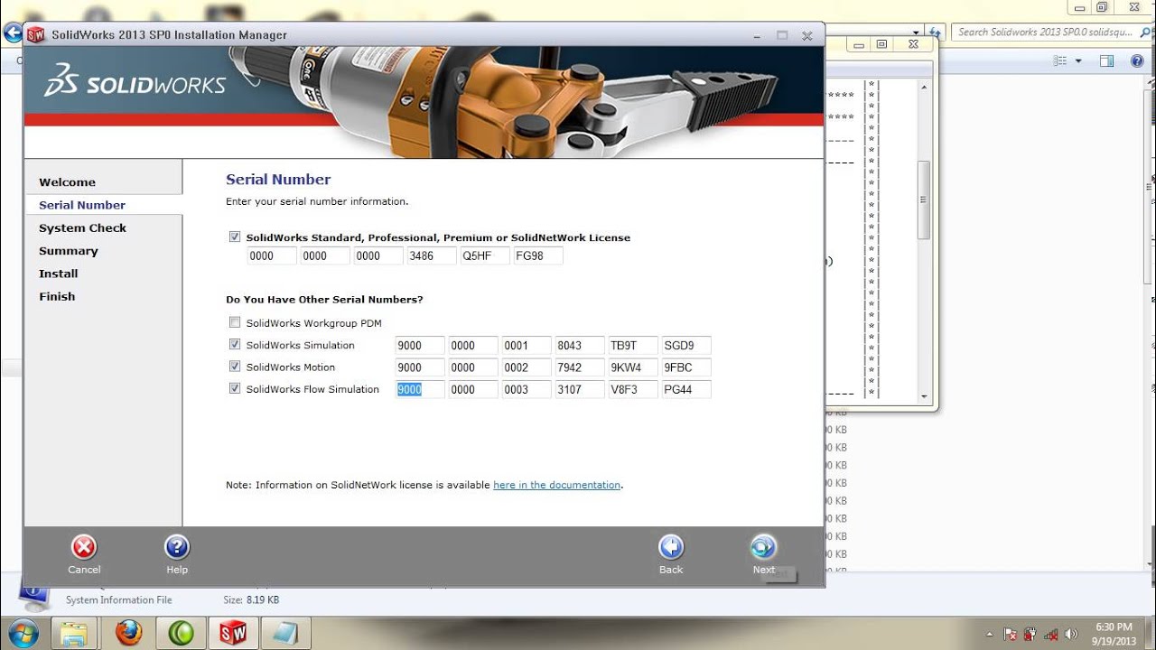Click the Motion field containing 7942
The image size is (1156, 650).
pos(580,367)
